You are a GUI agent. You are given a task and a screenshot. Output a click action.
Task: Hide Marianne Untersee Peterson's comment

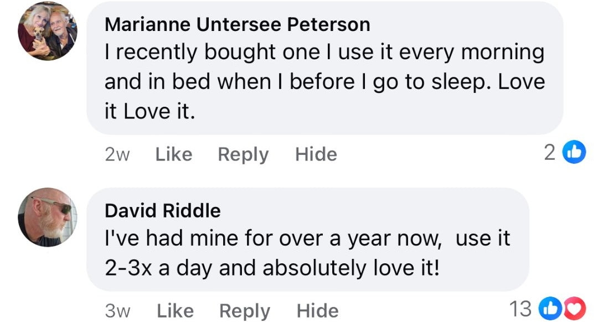coord(316,154)
